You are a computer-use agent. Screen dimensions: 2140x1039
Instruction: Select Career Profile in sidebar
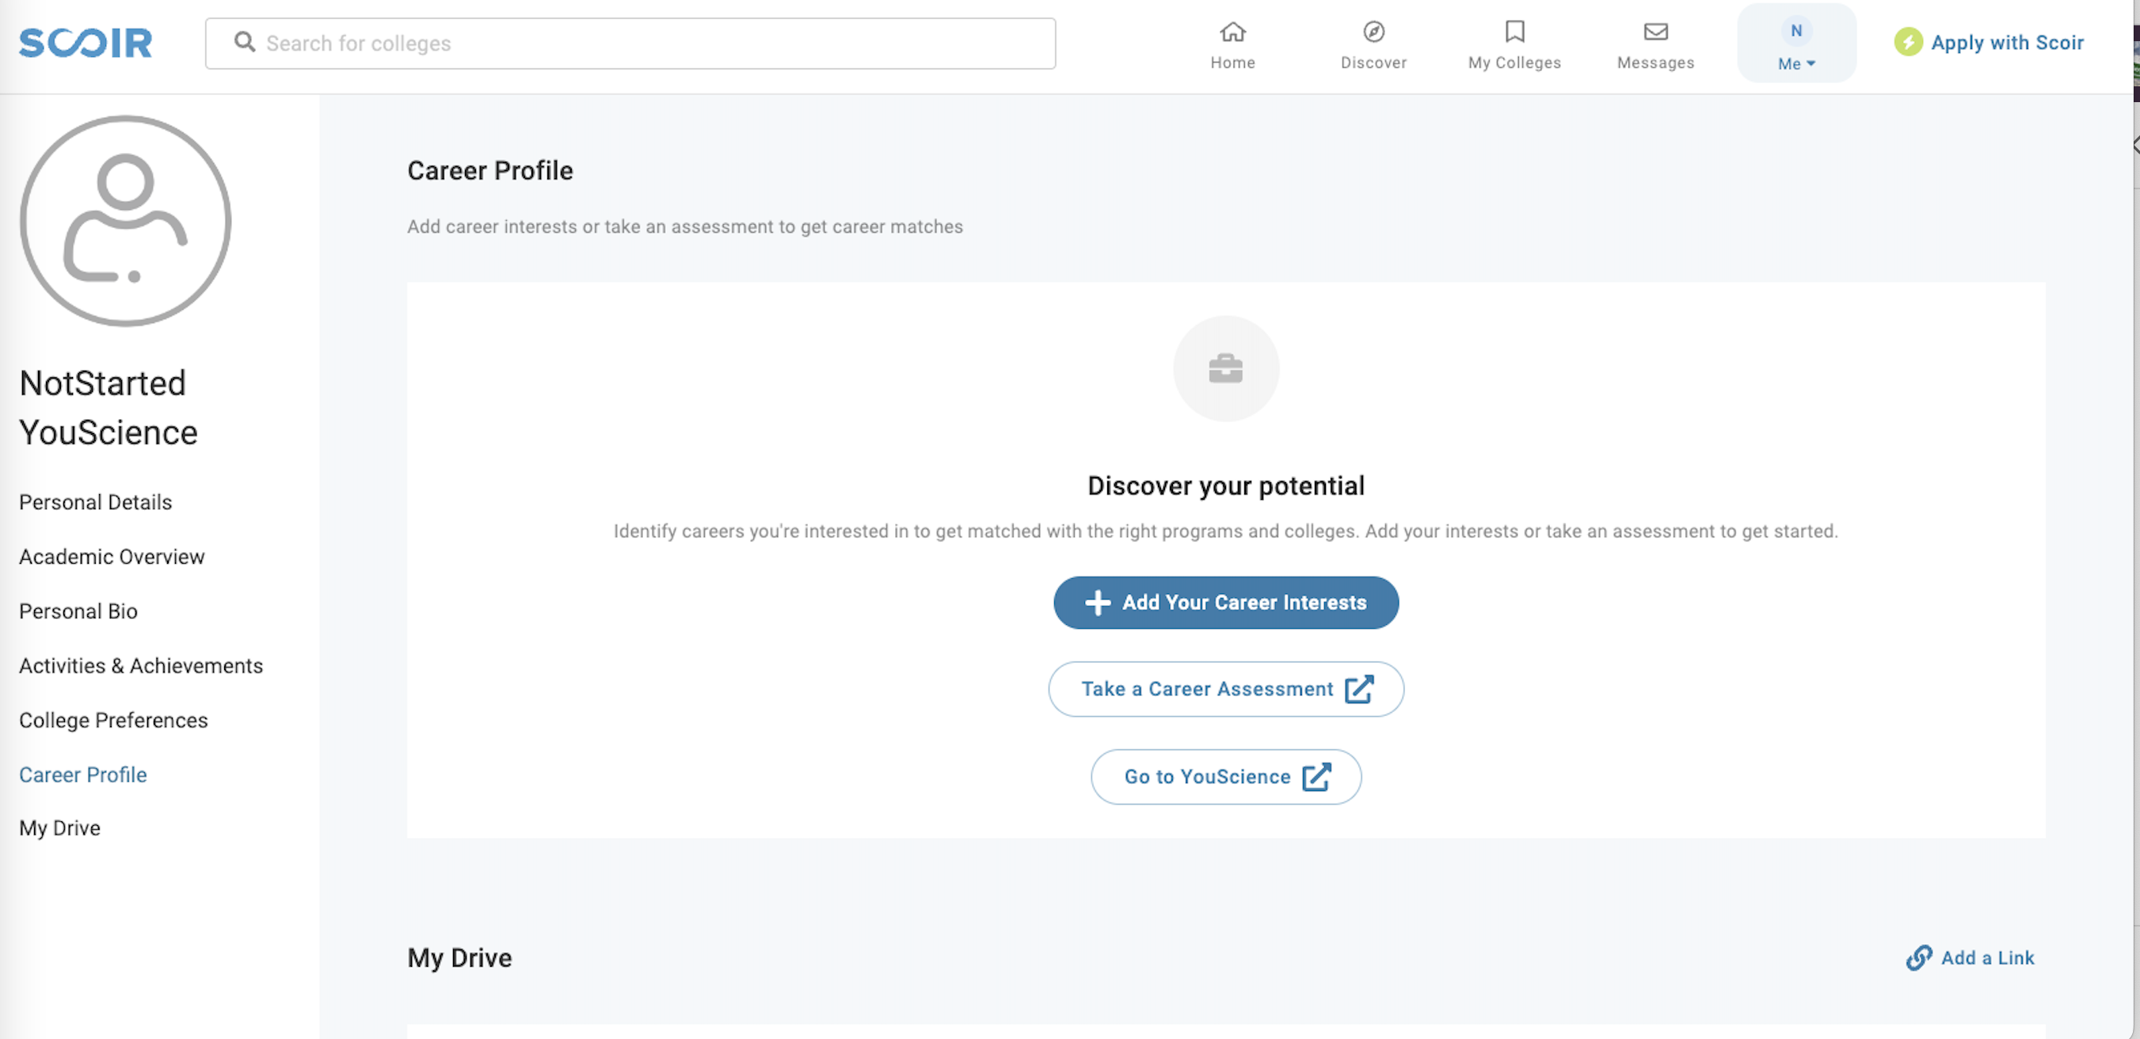pyautogui.click(x=83, y=774)
